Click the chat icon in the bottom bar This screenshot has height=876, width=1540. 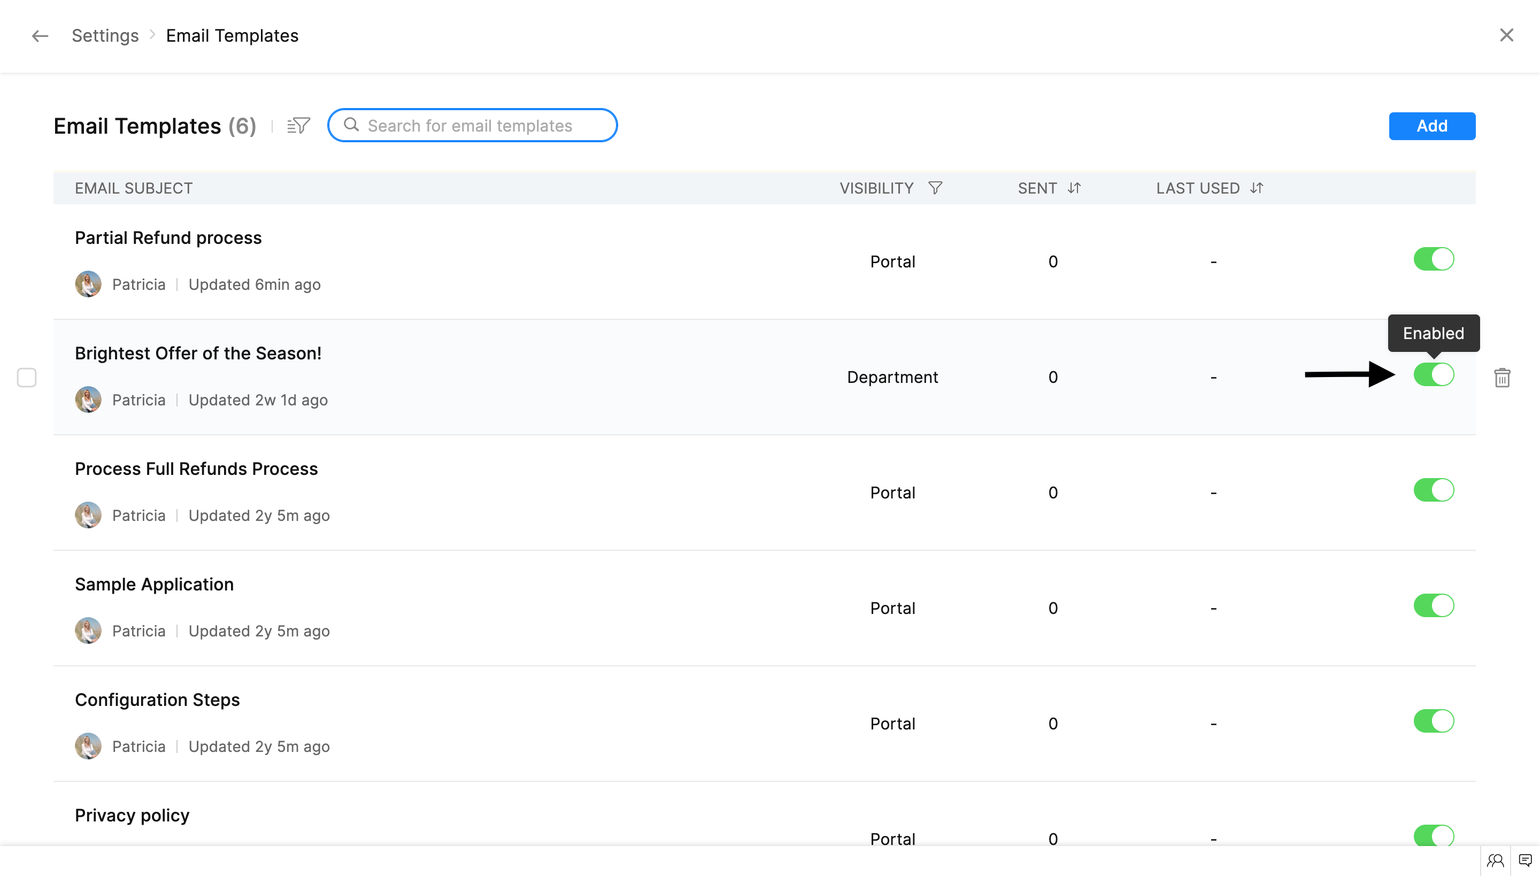tap(1525, 860)
